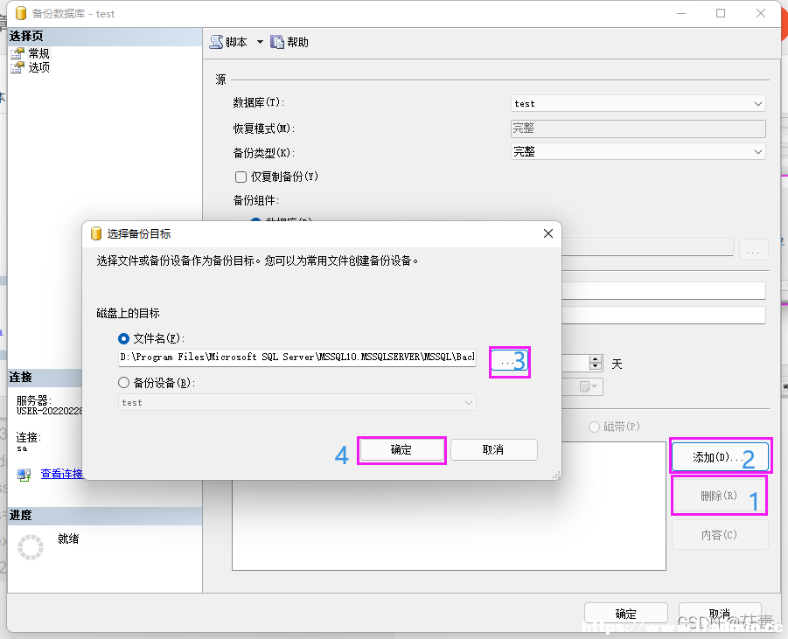788x639 pixels.
Task: Minimize the Back Up Database window
Action: tap(681, 13)
